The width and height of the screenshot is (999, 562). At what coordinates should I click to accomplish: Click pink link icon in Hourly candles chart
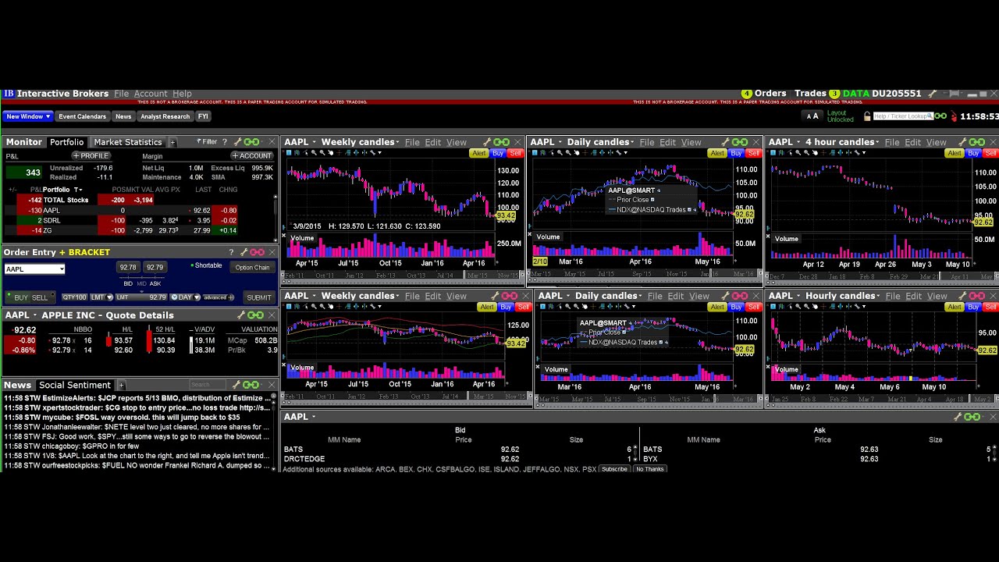(x=977, y=296)
